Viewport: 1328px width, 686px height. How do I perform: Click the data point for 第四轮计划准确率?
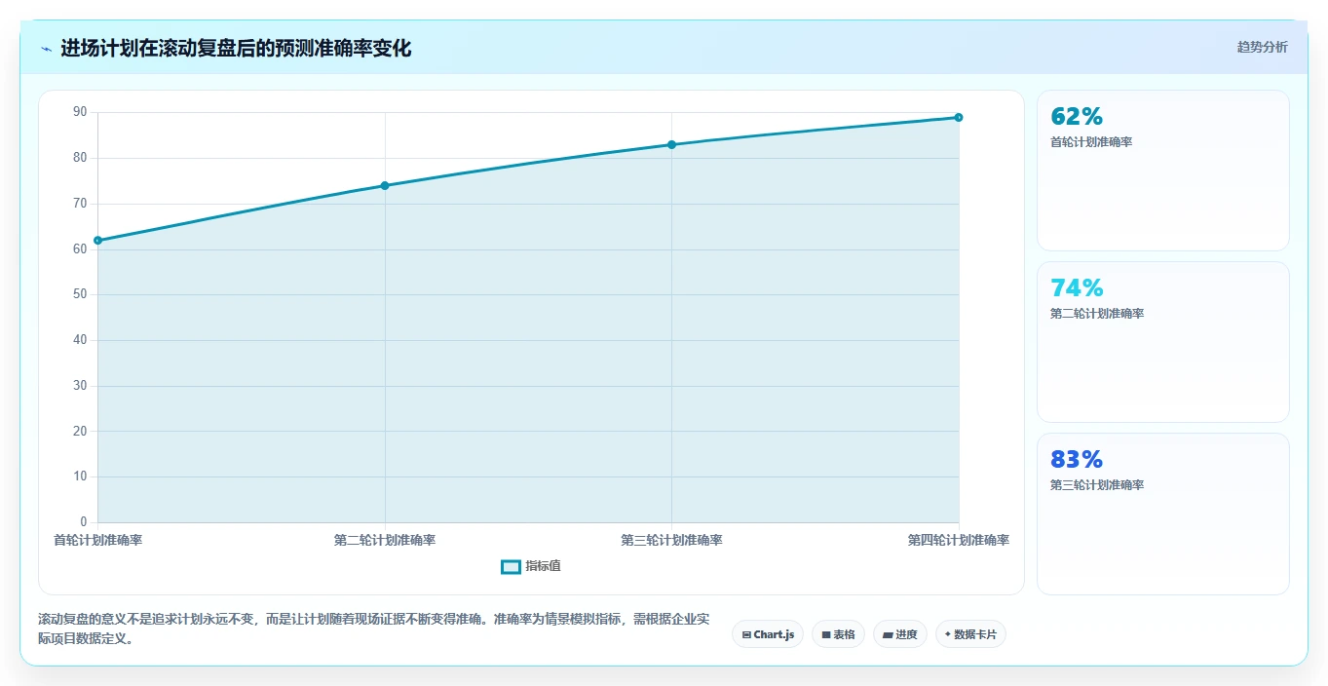click(x=959, y=117)
